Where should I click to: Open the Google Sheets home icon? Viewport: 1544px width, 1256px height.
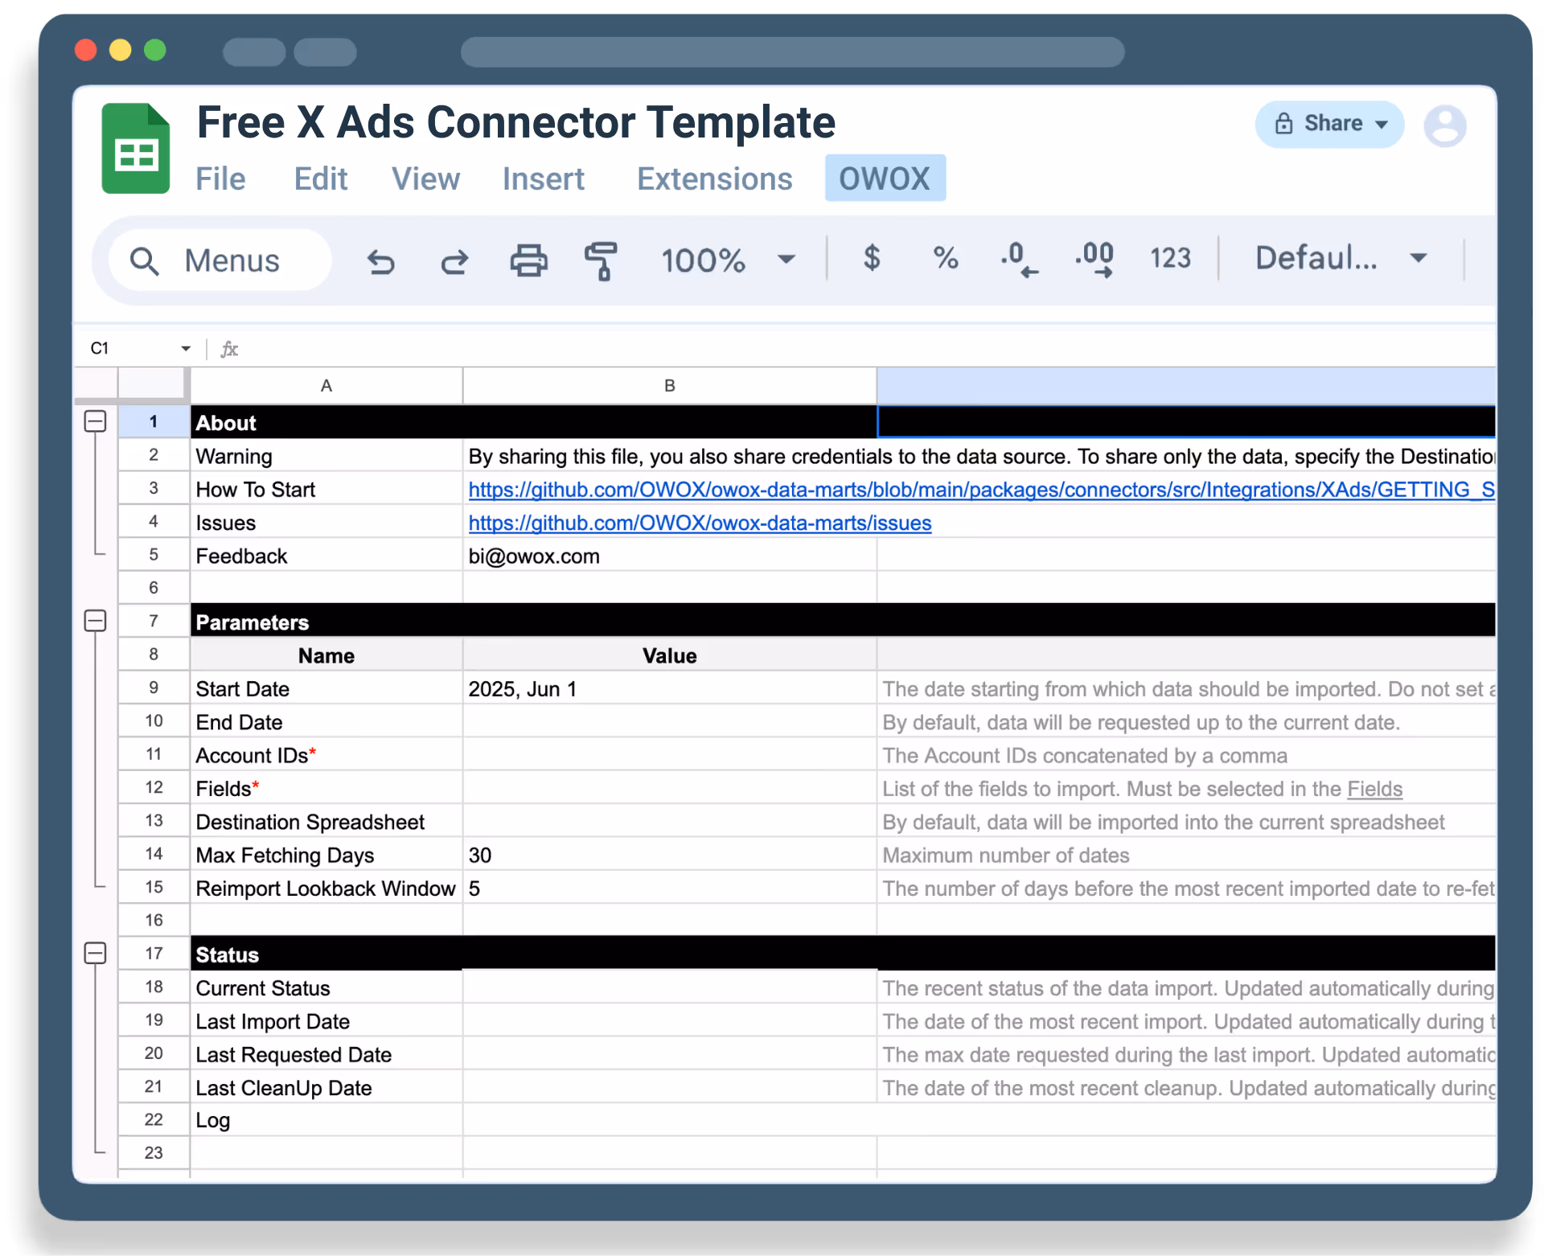coord(136,149)
